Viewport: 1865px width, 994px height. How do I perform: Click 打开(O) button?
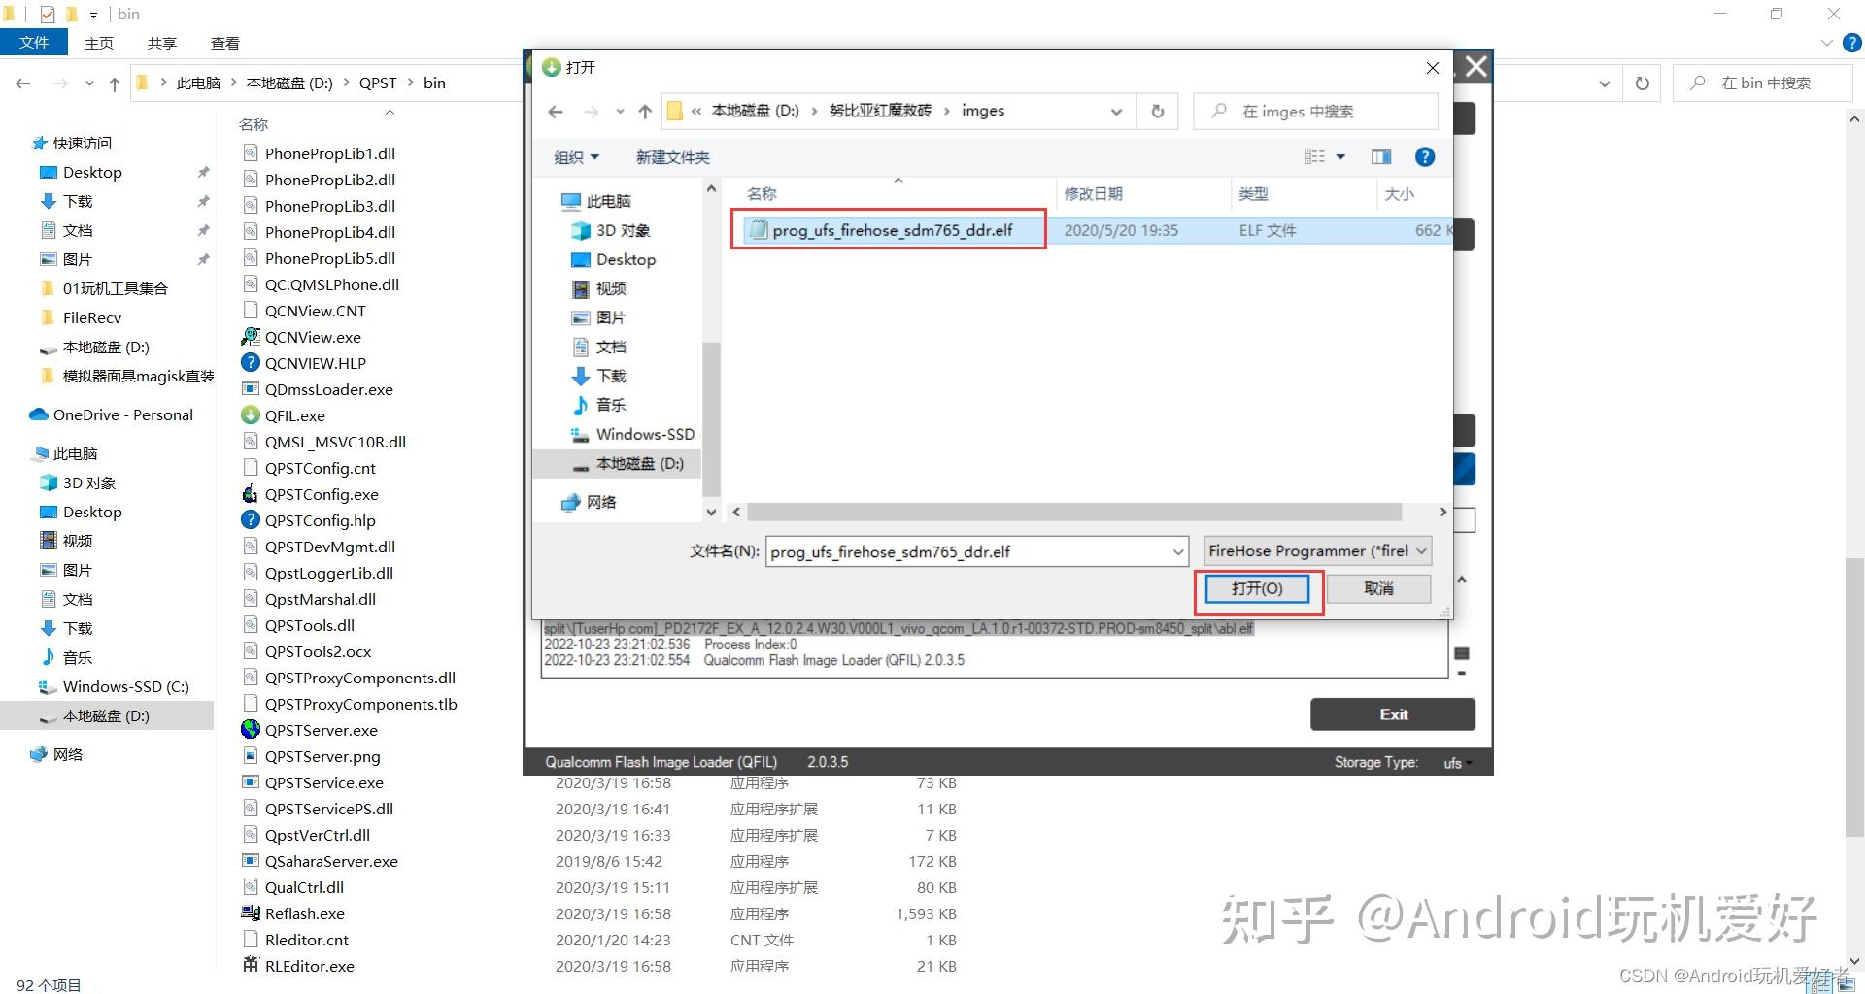point(1257,588)
